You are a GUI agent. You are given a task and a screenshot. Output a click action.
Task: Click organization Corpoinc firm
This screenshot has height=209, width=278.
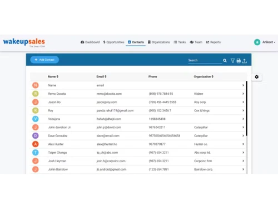point(203,161)
